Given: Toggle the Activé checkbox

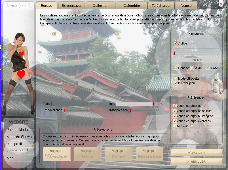Looking at the screenshot, I should click(x=176, y=43).
